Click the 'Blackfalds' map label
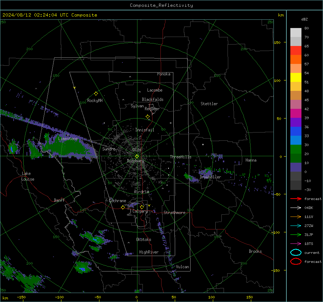 [153, 99]
